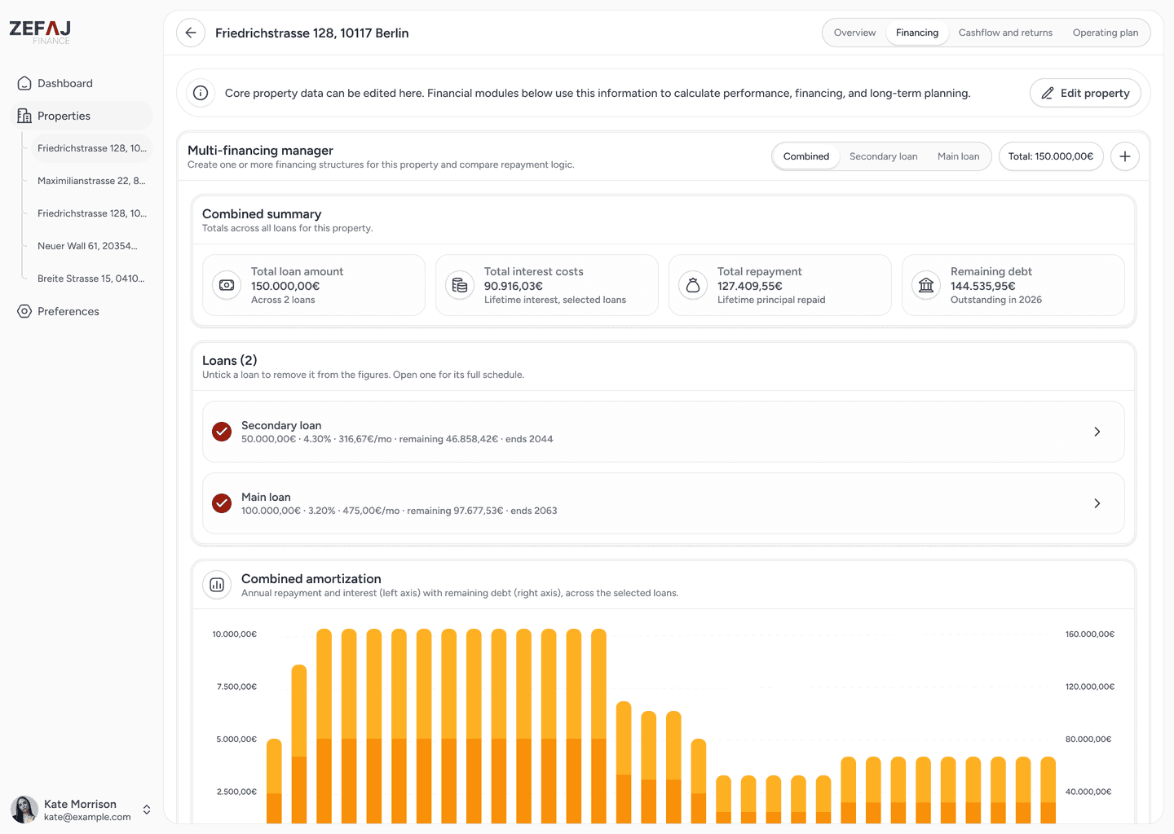Click the 90.916,03€ interest costs value
1174x834 pixels.
click(514, 286)
